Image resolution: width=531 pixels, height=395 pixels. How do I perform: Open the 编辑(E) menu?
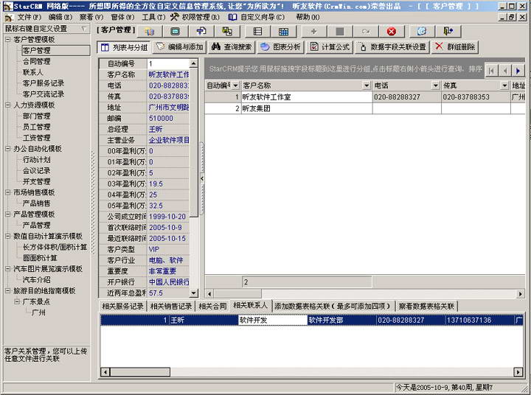tap(60, 17)
